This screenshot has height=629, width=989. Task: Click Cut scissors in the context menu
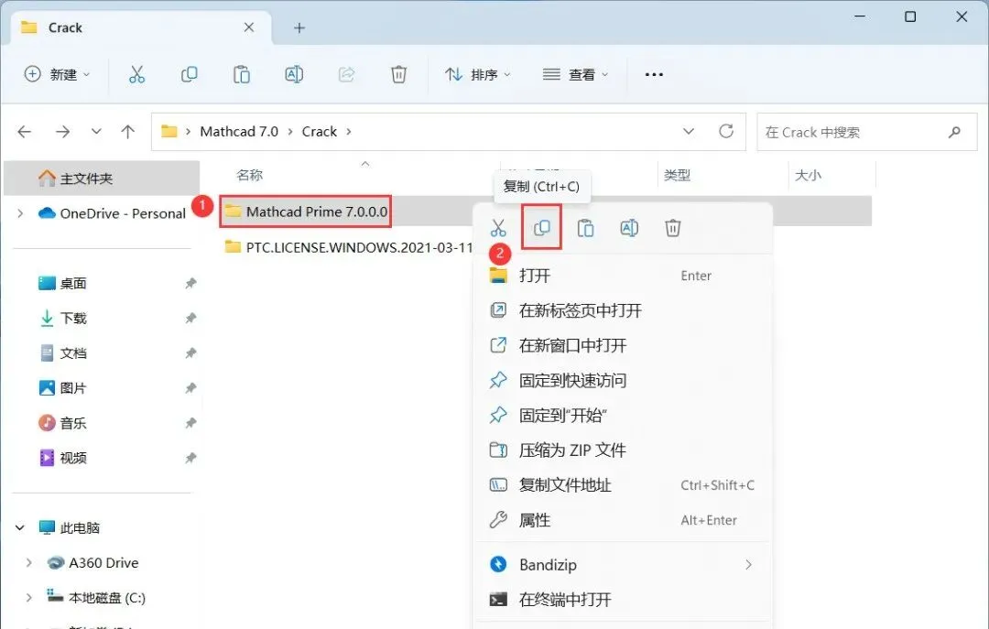[x=498, y=228]
